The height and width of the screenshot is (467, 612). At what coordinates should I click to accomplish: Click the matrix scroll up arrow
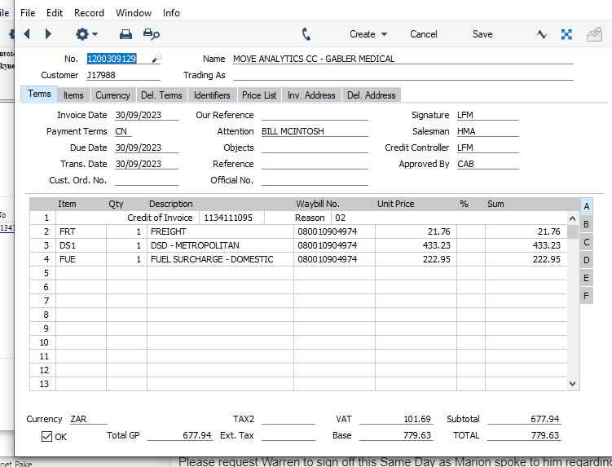[x=572, y=218]
